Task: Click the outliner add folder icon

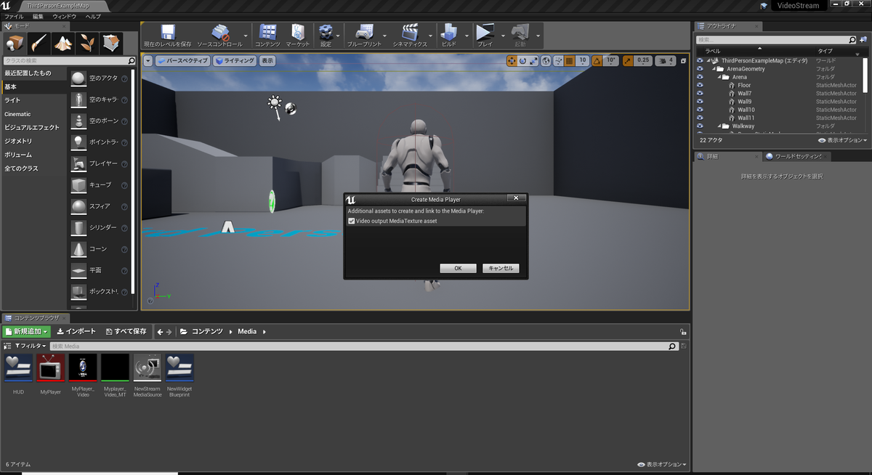Action: 863,40
